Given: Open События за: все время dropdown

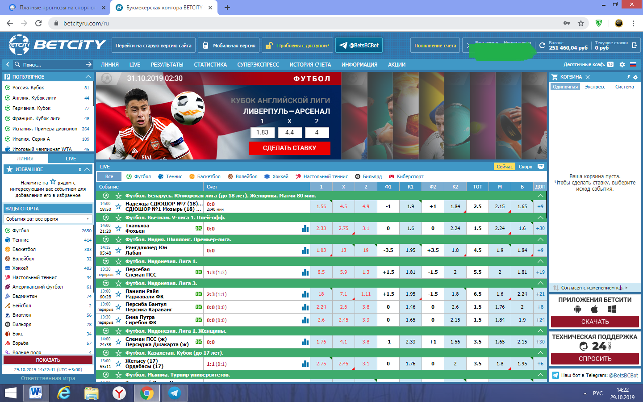Looking at the screenshot, I should coord(48,219).
